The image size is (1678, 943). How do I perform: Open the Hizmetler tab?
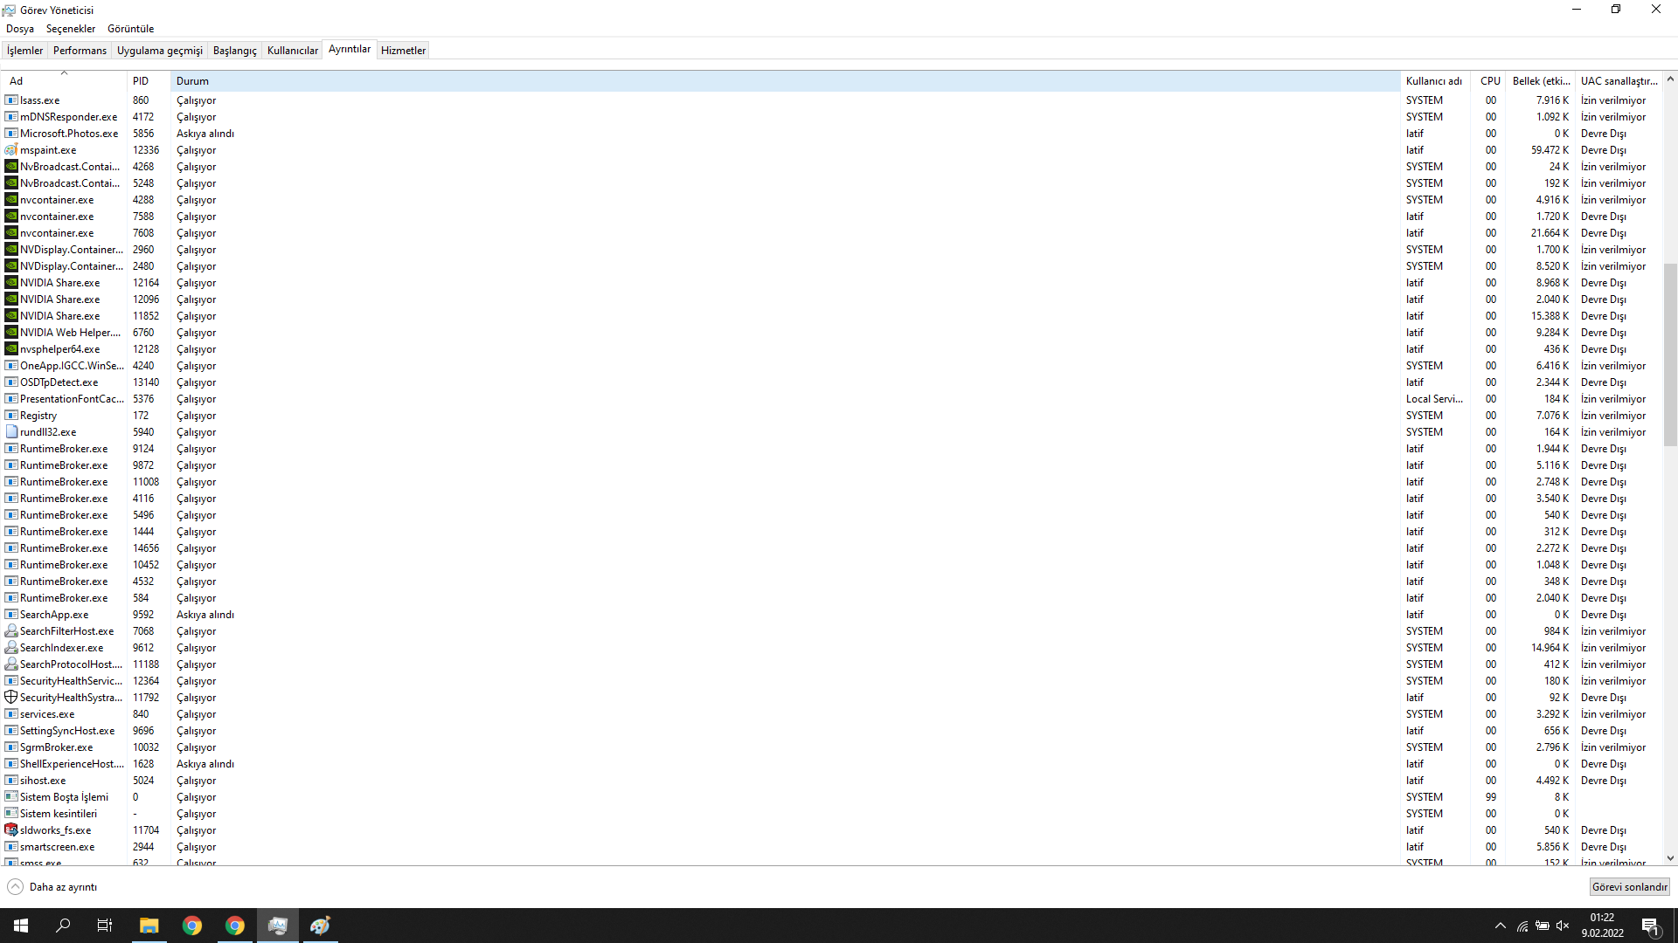point(403,51)
